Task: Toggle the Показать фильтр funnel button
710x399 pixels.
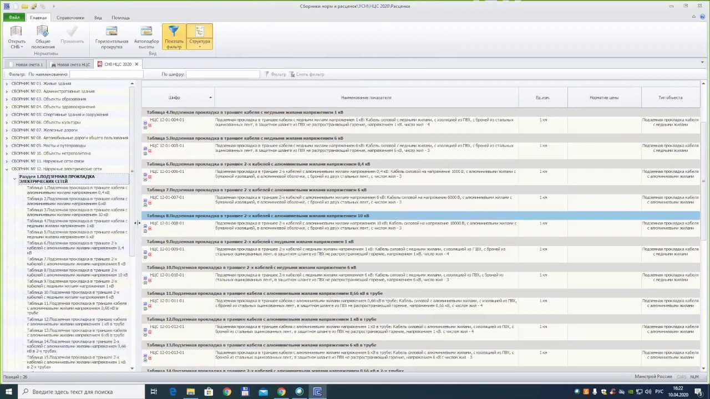Action: 174,37
